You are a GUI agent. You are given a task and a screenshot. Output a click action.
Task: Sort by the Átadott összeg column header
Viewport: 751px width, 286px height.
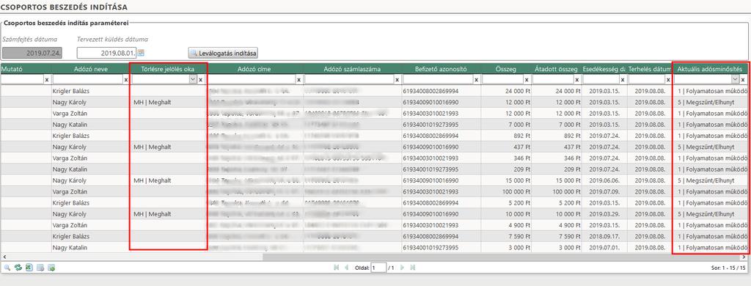point(556,69)
